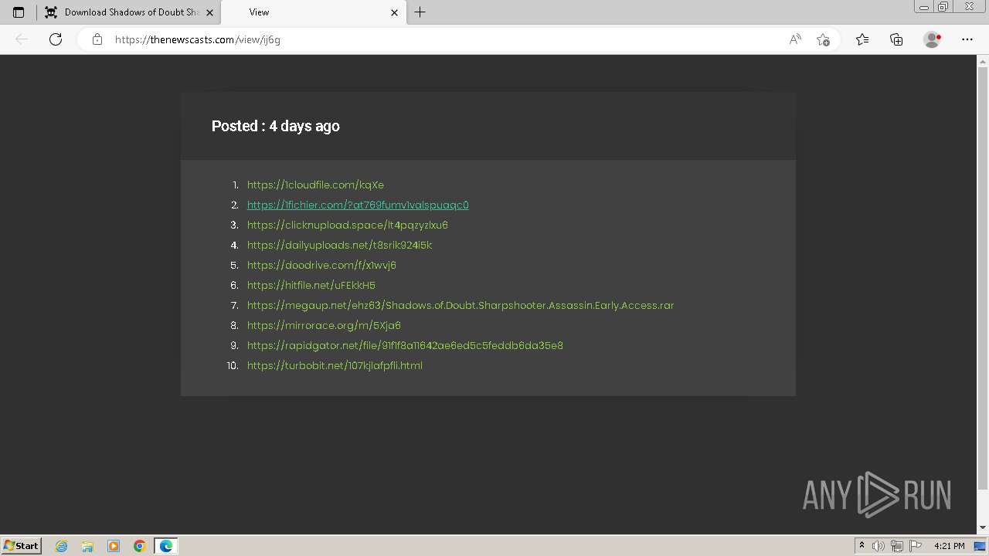
Task: Open the 1cloudfile.com download link
Action: click(315, 185)
